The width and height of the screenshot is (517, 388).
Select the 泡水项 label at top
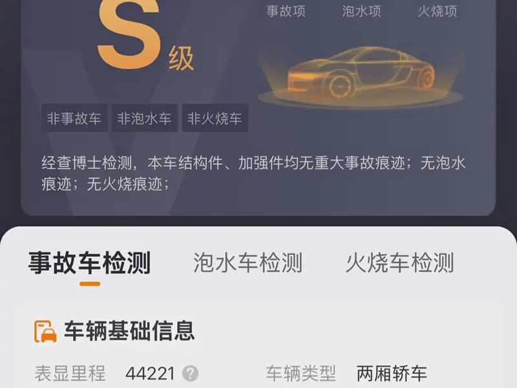click(x=362, y=11)
